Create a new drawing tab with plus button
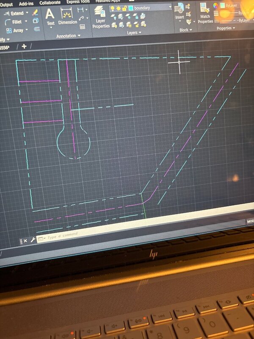The width and height of the screenshot is (254, 339). pos(24,46)
